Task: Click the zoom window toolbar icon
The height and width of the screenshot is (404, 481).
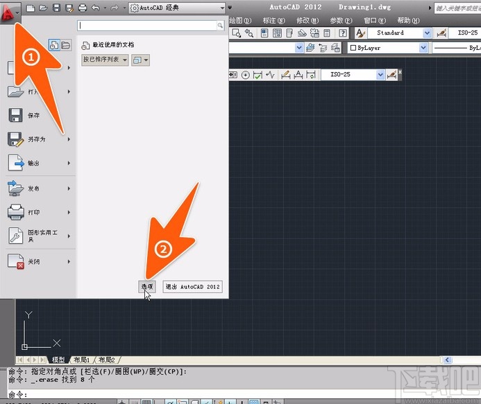Action: coord(237,33)
